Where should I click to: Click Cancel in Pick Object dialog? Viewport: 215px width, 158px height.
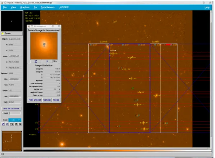tap(47, 100)
